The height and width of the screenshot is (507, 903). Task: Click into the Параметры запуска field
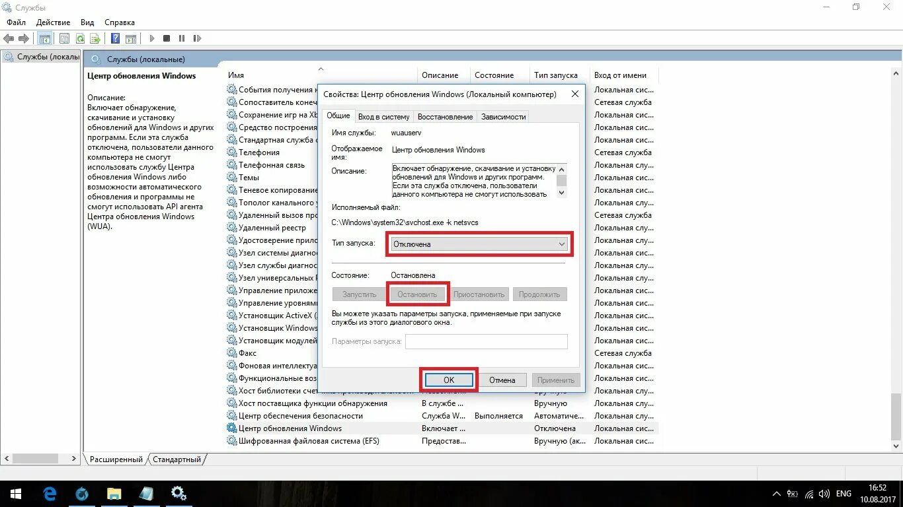pos(486,341)
